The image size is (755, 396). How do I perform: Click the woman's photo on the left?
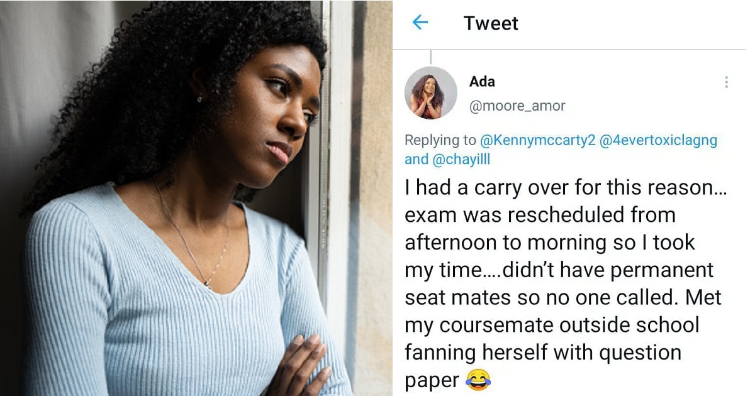pyautogui.click(x=189, y=198)
